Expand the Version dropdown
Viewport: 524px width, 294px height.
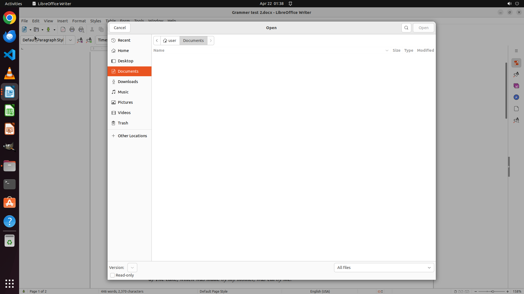click(132, 268)
